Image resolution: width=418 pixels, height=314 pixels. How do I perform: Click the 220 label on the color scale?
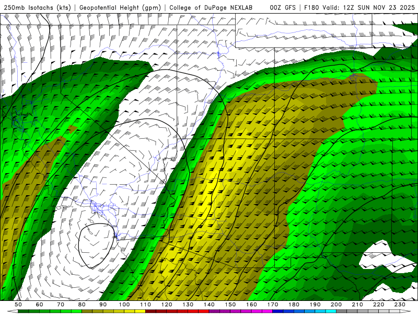pyautogui.click(x=378, y=305)
